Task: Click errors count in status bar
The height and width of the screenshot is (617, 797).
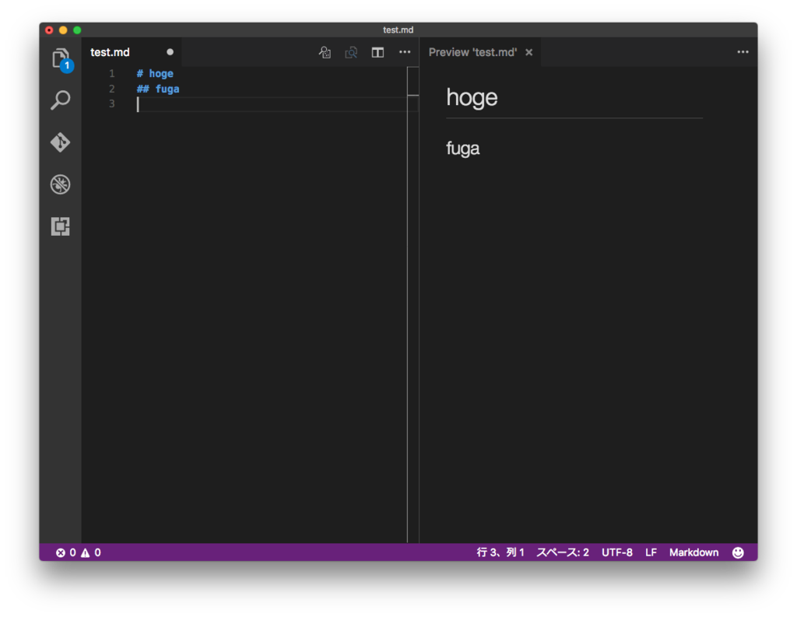Action: [66, 552]
